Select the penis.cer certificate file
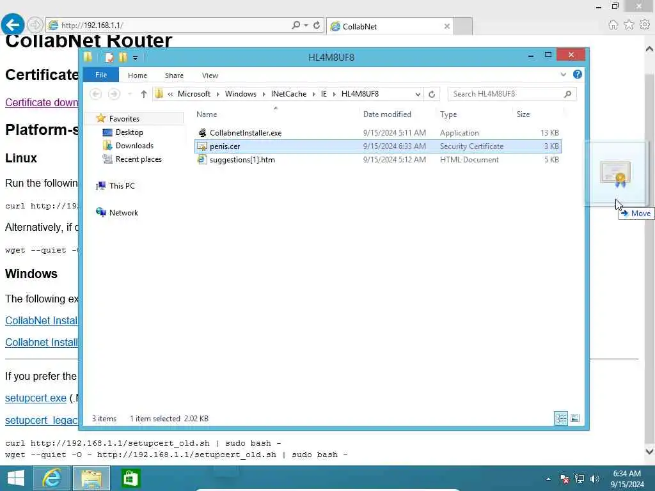The image size is (655, 491). 377,146
